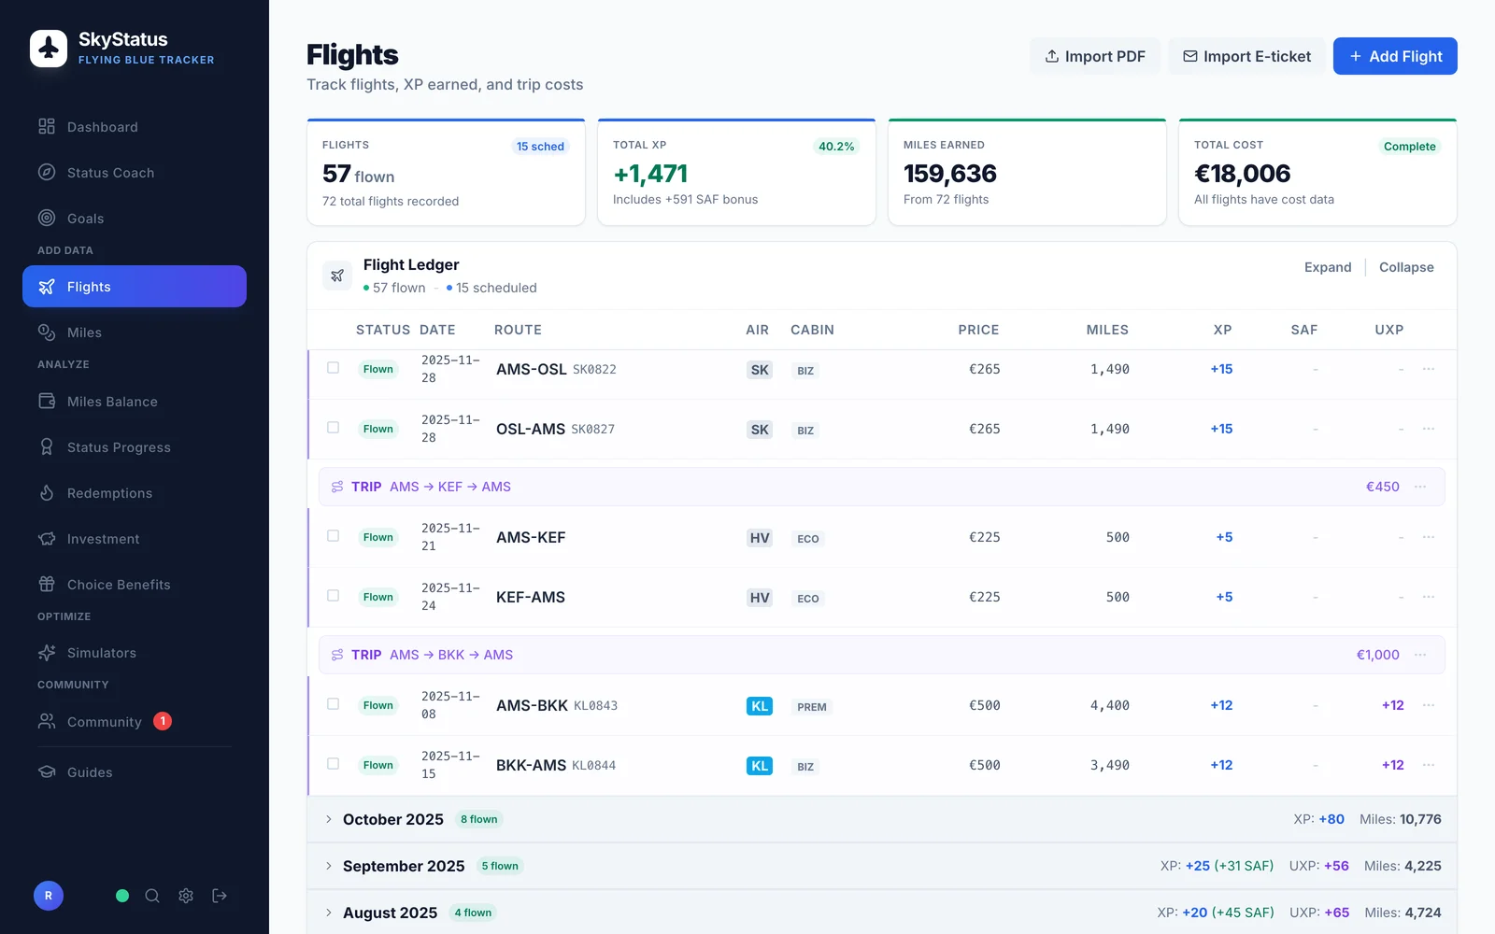Click the Choice Benefits gift icon
This screenshot has width=1495, height=934.
pyautogui.click(x=47, y=585)
